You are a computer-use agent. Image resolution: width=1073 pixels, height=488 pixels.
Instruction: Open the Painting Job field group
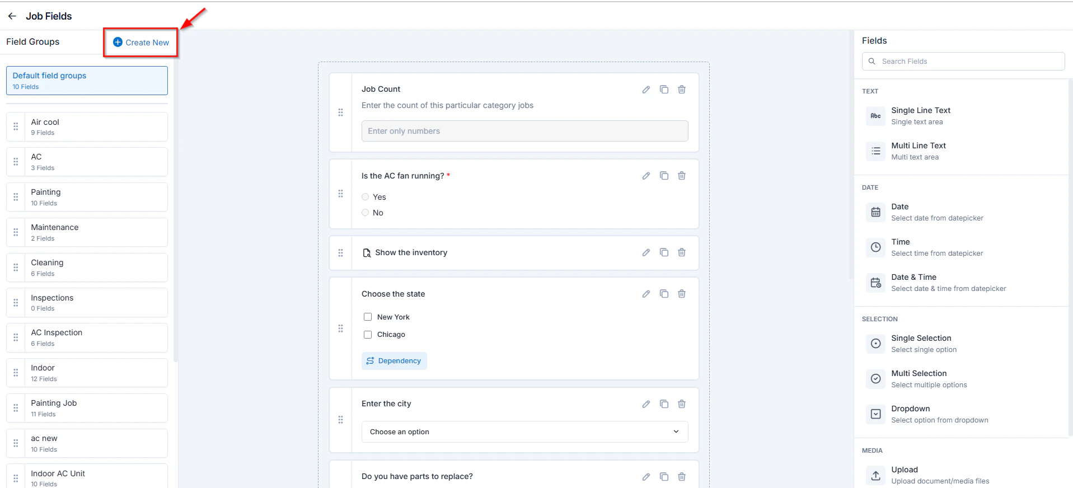click(x=87, y=408)
